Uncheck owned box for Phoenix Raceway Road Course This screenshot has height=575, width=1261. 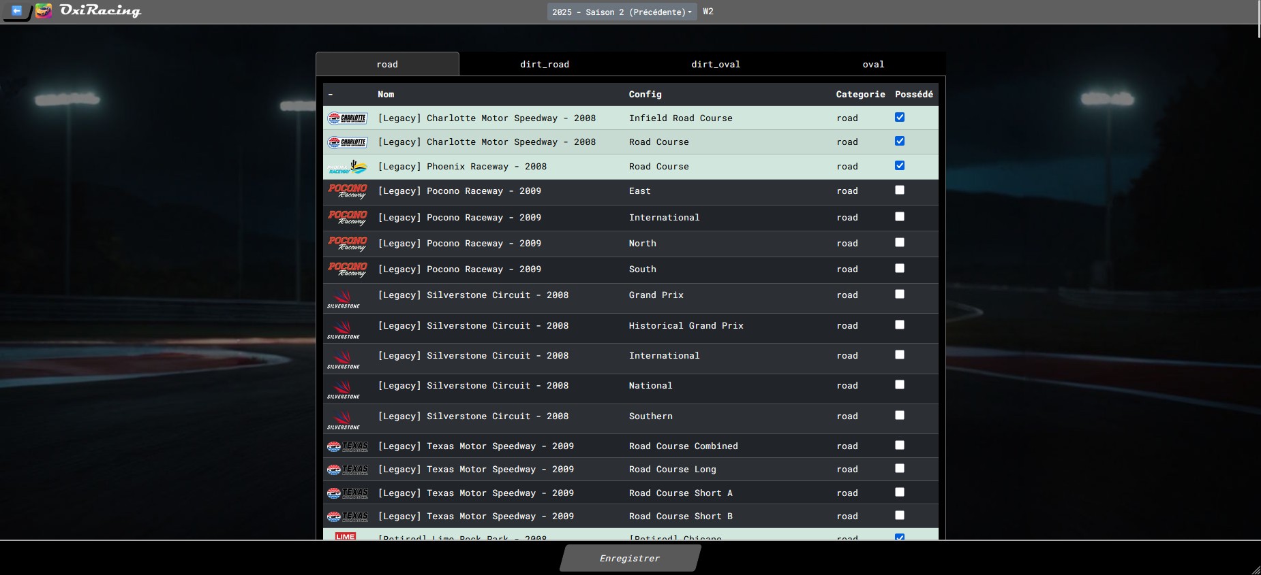900,165
